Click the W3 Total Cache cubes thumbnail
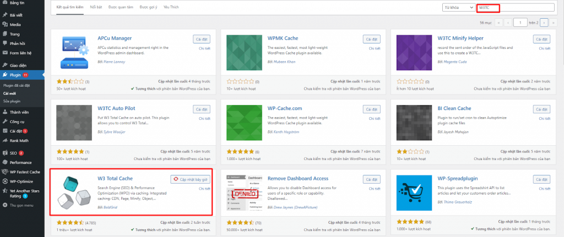 (x=74, y=193)
